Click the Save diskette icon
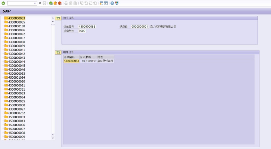 click(45, 3)
